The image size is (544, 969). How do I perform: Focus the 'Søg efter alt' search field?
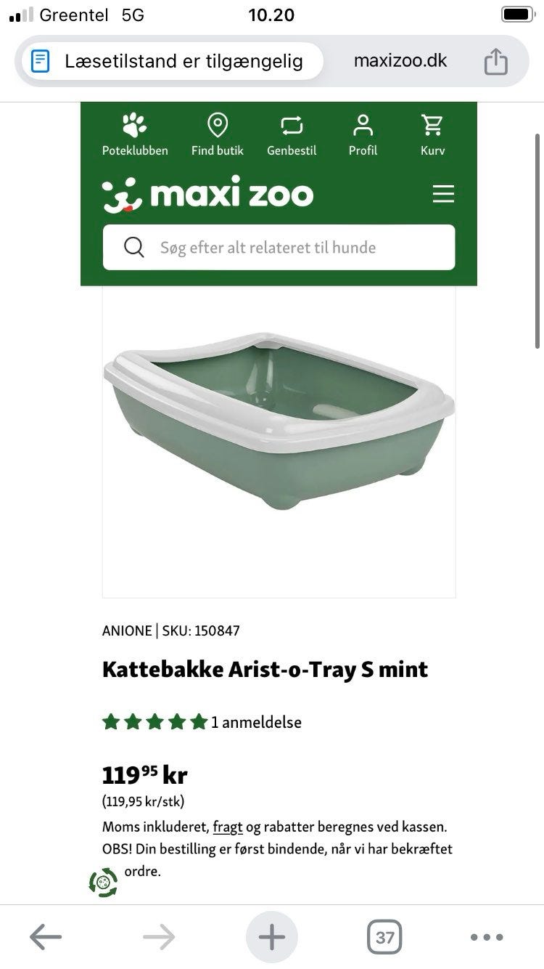pos(290,247)
